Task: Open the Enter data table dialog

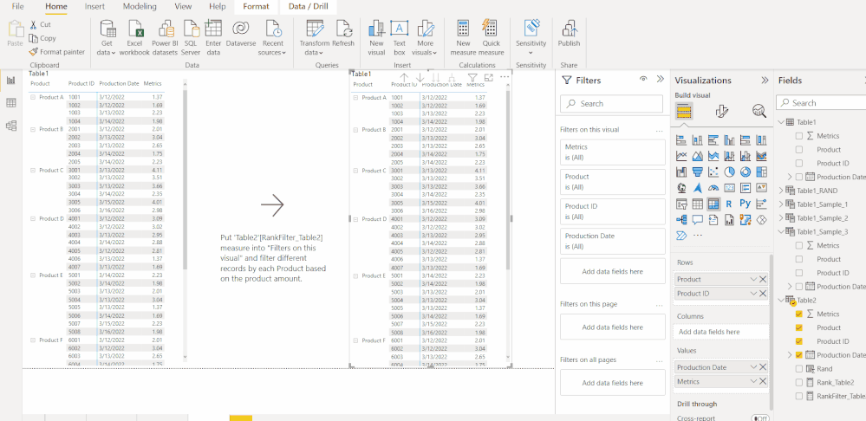Action: [x=213, y=37]
